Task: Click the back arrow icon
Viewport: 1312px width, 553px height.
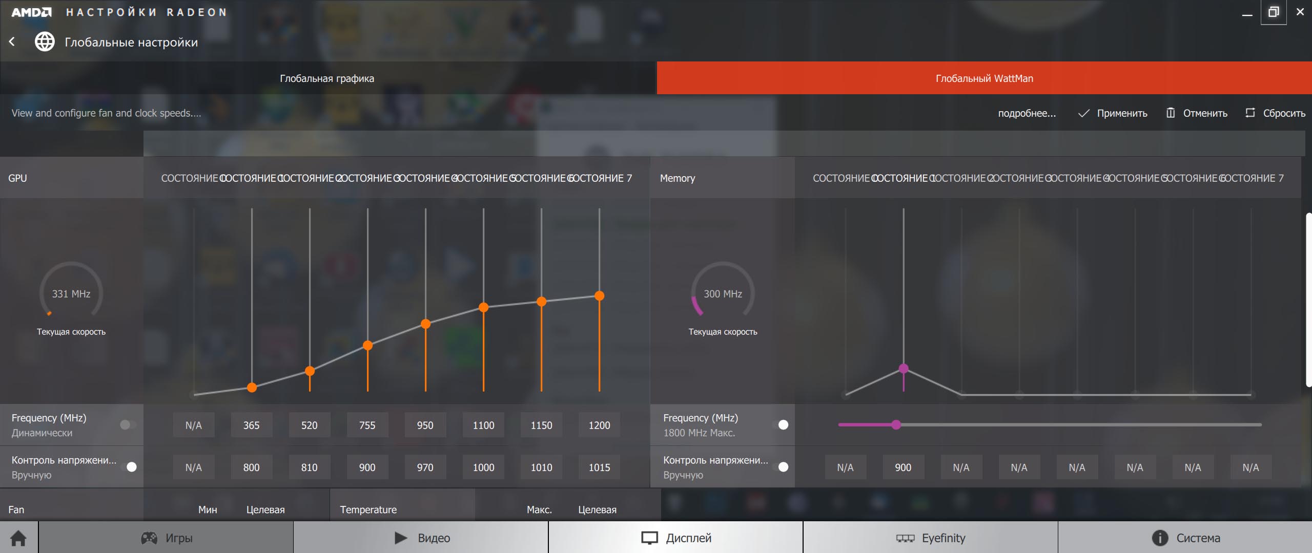Action: click(x=12, y=42)
